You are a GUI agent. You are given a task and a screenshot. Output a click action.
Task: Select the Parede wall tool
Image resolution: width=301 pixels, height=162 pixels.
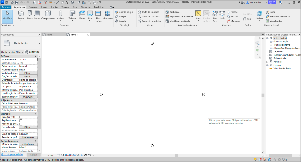click(x=21, y=15)
